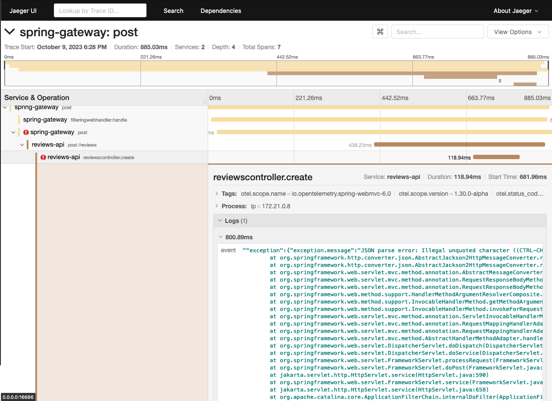This screenshot has height=401, width=552.
Task: Collapse the reviews-api post /reviews span
Action: pos(22,145)
